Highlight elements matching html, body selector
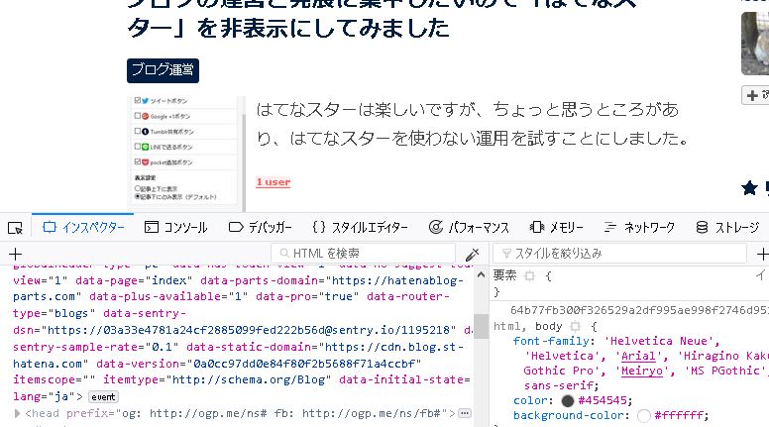This screenshot has width=769, height=427. [x=576, y=327]
